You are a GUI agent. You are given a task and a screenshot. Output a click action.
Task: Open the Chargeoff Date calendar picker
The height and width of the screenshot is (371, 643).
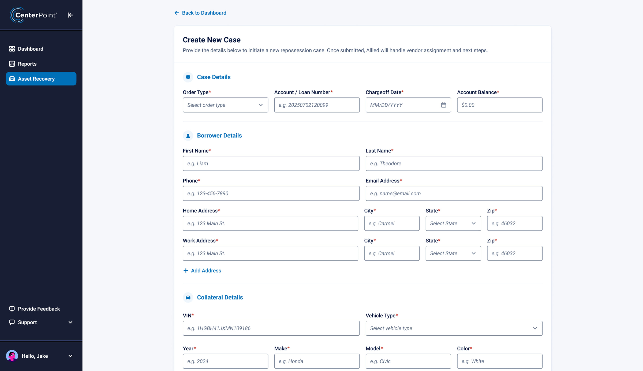(x=443, y=105)
